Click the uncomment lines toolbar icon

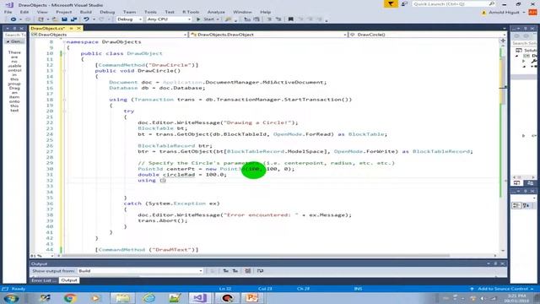[x=278, y=19]
